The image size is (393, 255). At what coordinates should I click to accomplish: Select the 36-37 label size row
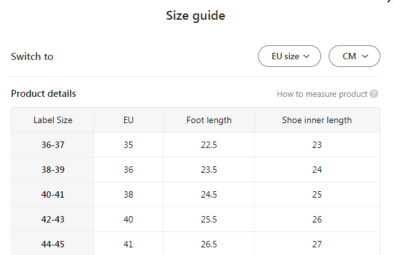[x=53, y=145]
